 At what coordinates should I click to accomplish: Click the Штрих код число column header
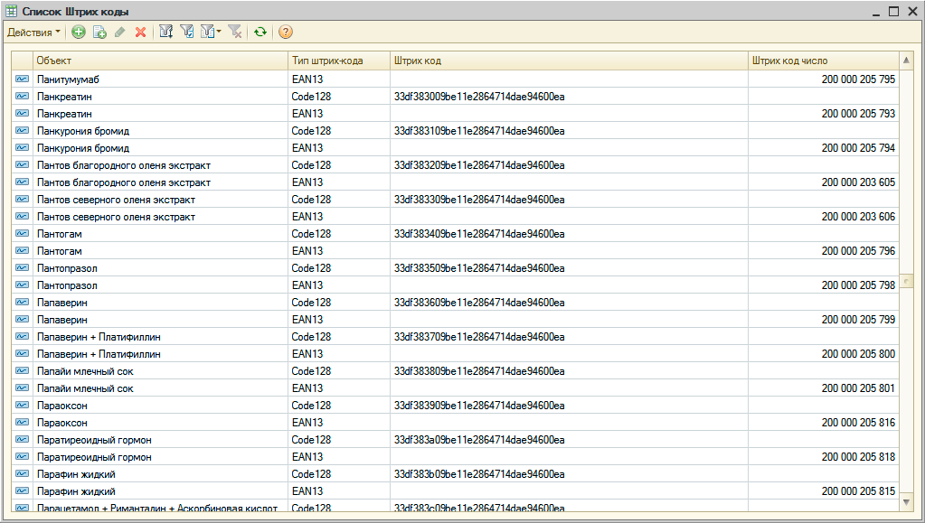823,61
